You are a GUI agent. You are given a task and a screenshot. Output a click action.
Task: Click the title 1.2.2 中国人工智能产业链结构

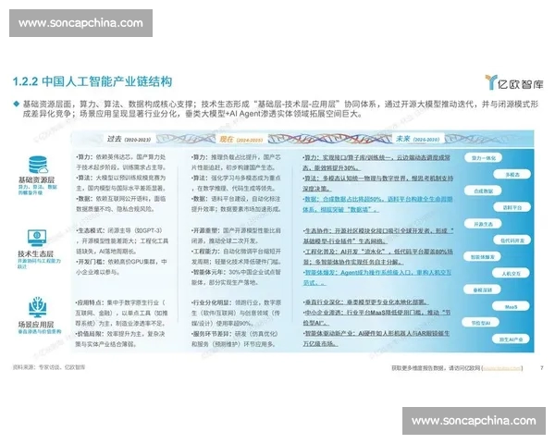pyautogui.click(x=92, y=81)
